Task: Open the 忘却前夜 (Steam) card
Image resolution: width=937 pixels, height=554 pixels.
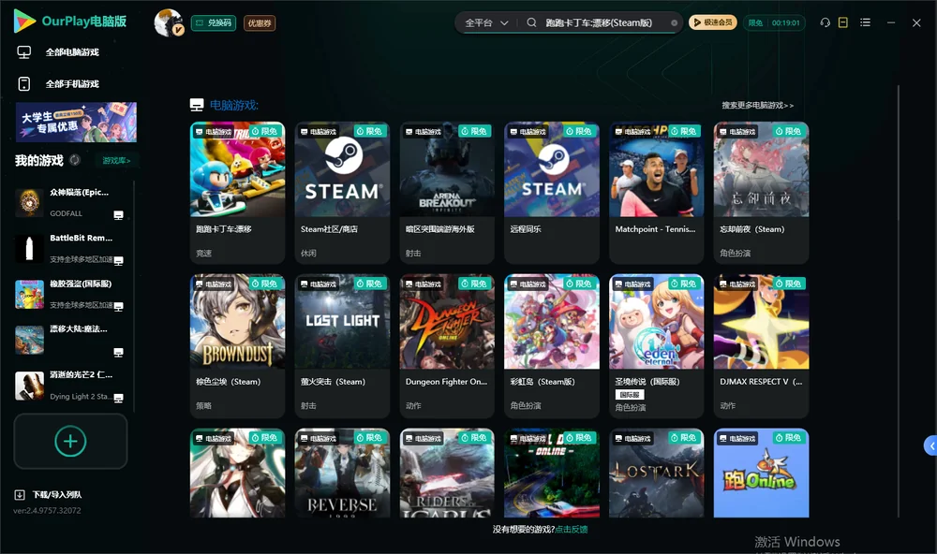Action: point(761,192)
